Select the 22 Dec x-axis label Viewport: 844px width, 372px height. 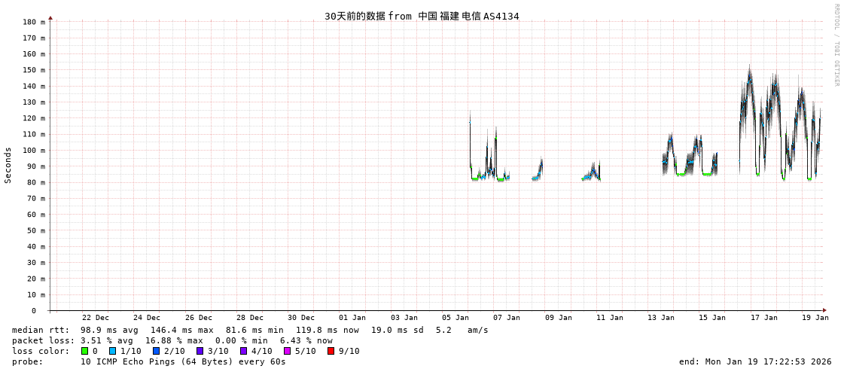[x=96, y=318]
